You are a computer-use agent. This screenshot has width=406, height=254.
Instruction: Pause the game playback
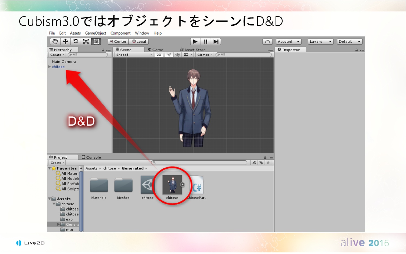[206, 42]
